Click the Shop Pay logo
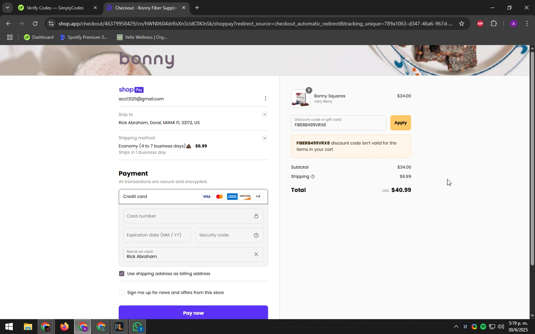 tap(131, 90)
